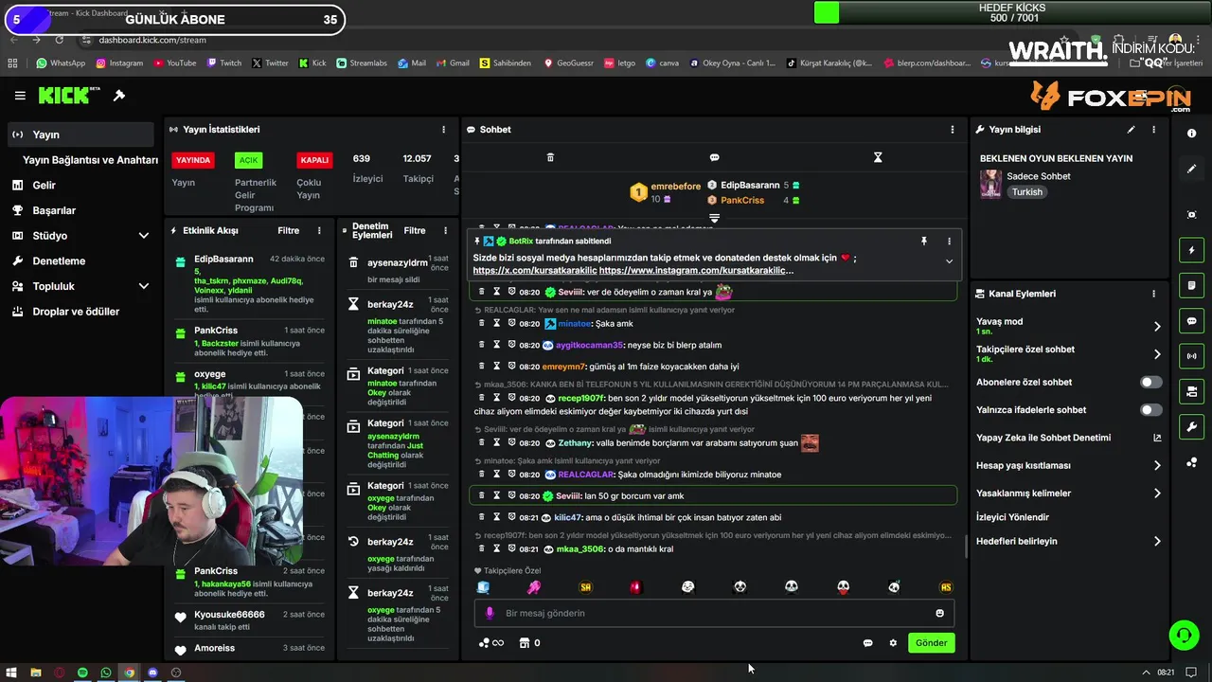Click the YAYINDA status badge
1212x682 pixels.
click(193, 160)
